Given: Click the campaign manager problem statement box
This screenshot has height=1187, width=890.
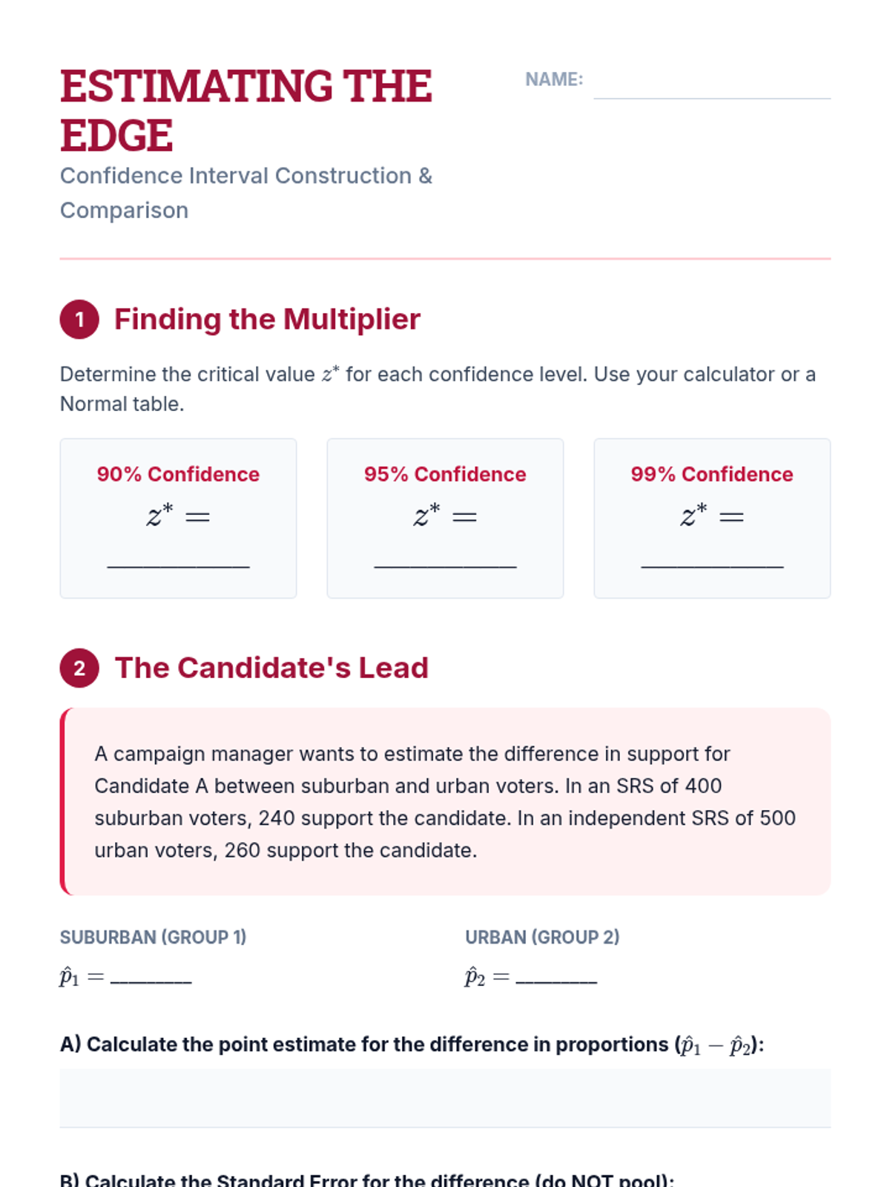Looking at the screenshot, I should pos(445,801).
